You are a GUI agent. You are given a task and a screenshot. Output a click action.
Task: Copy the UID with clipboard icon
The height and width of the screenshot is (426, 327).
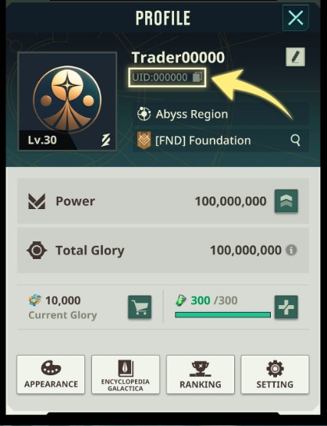(x=197, y=77)
